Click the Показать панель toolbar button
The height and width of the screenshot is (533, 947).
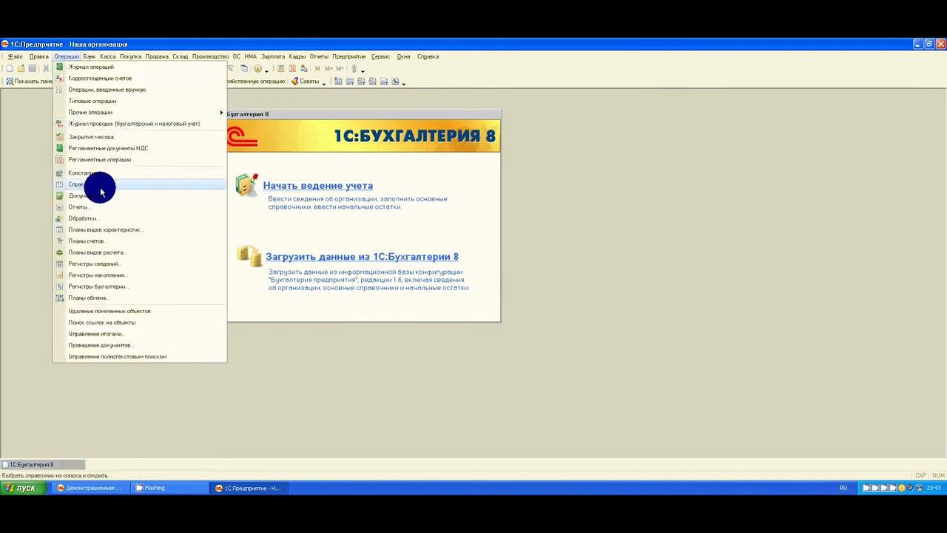(29, 81)
